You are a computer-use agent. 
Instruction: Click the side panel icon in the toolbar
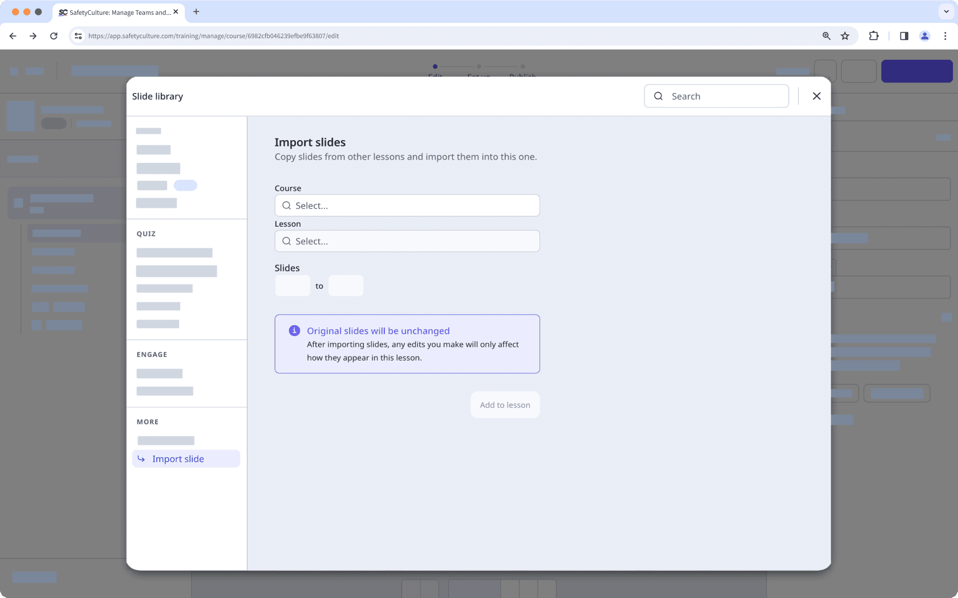point(903,35)
